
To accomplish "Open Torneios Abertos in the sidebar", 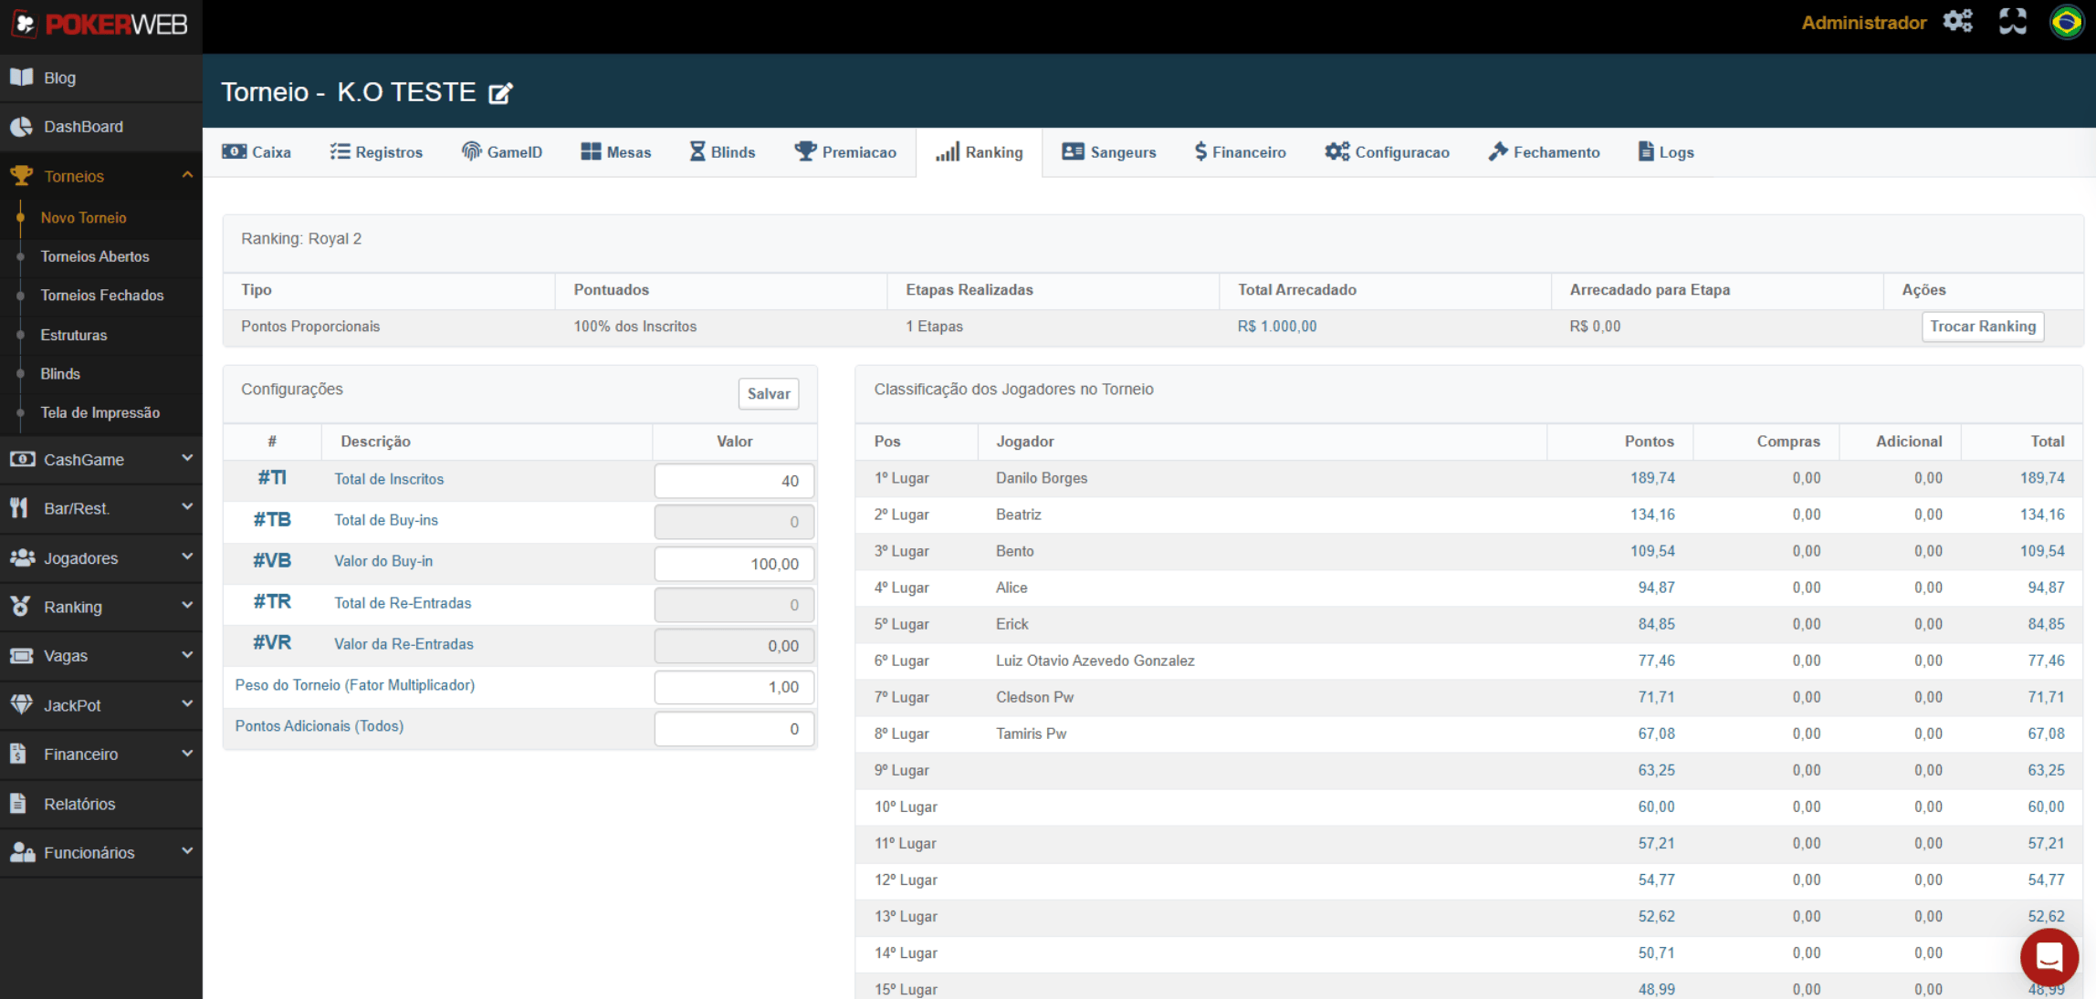I will point(95,256).
